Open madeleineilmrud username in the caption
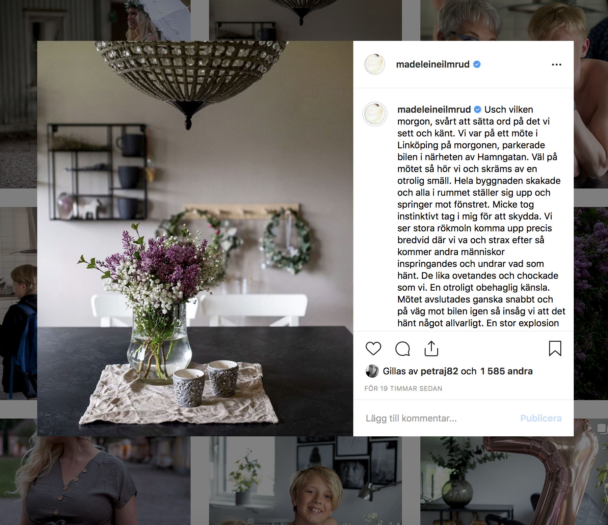The width and height of the screenshot is (608, 525). 434,109
